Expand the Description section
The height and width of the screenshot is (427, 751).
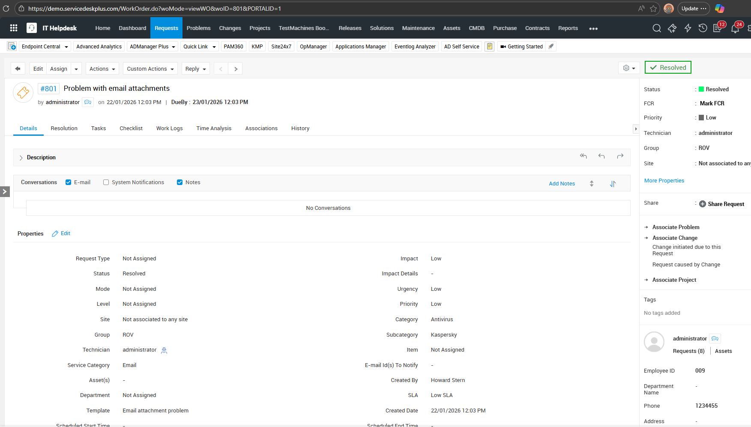click(x=21, y=158)
